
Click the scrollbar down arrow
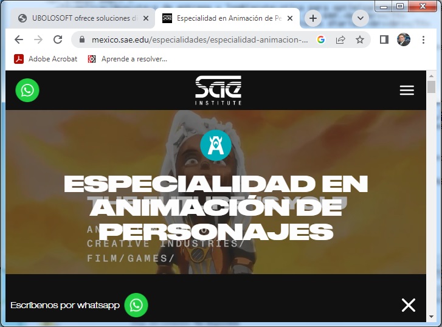tap(431, 317)
